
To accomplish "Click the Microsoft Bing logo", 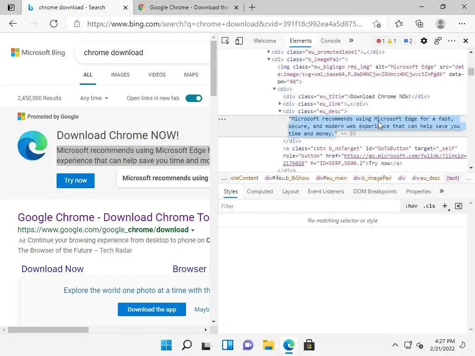I will coord(38,52).
